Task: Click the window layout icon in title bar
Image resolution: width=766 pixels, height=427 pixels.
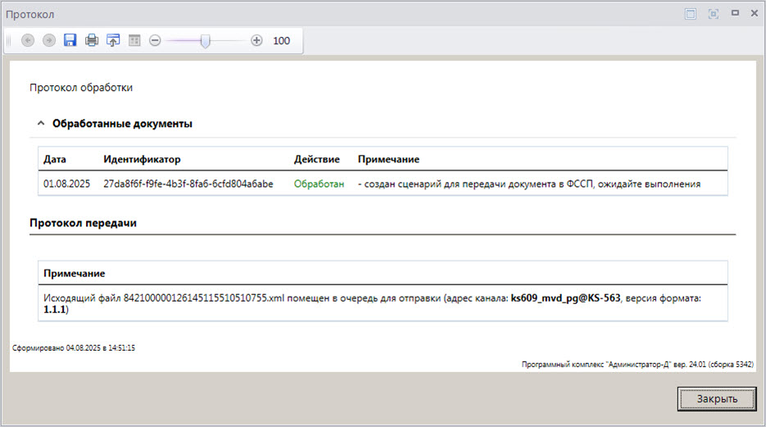Action: (x=691, y=14)
